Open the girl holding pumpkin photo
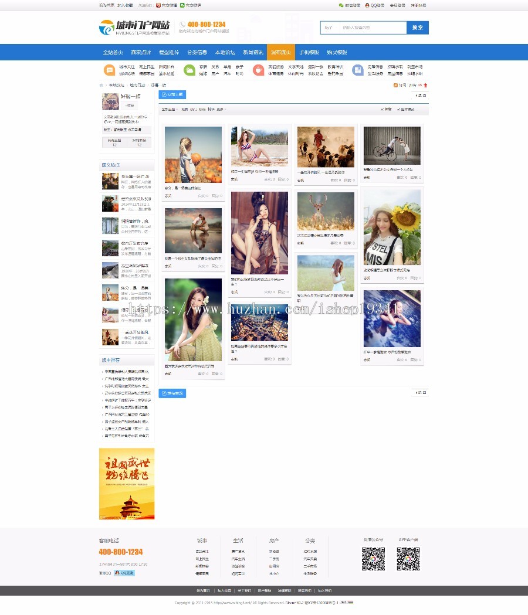The height and width of the screenshot is (615, 528). (x=193, y=155)
